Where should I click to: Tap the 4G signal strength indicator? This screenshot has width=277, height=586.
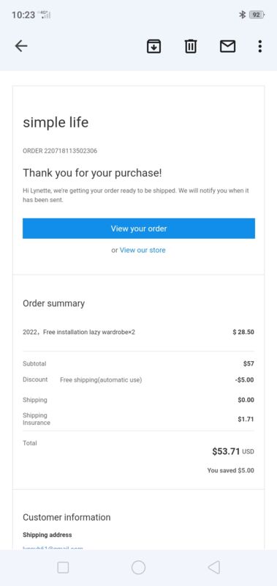coord(45,15)
